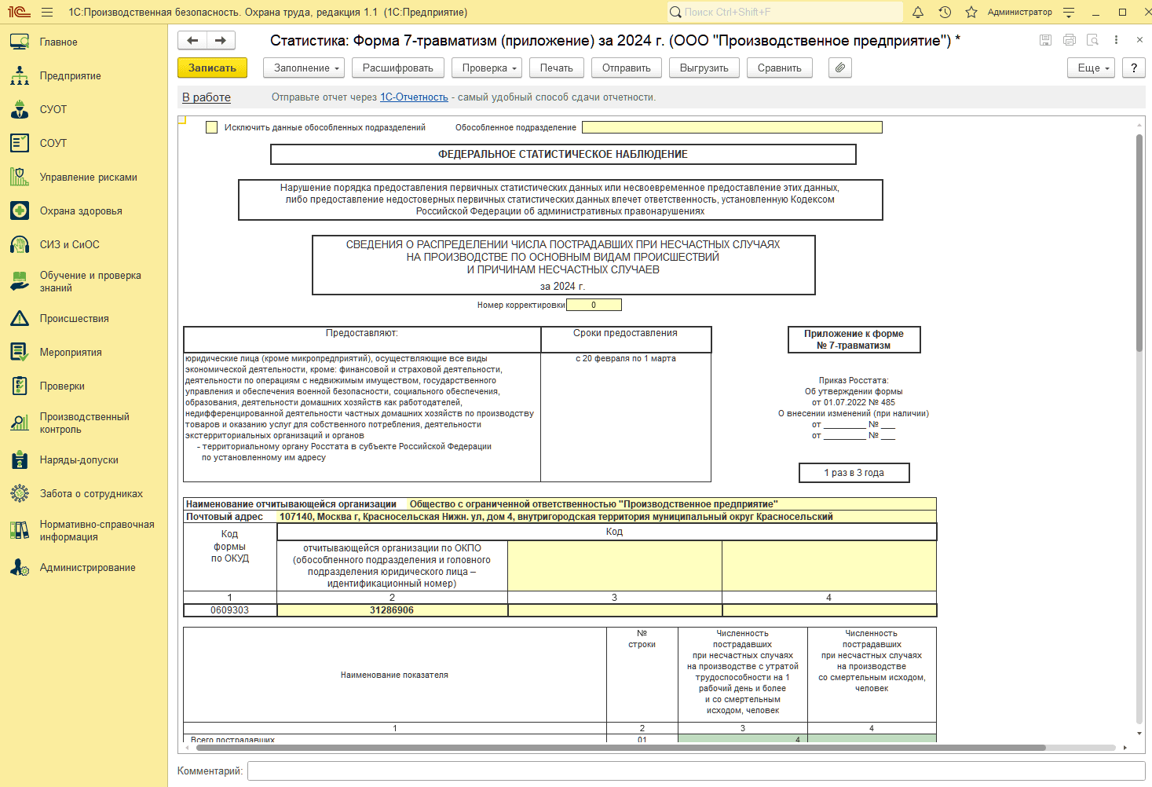
Task: Click the Управление рисками icon
Action: (20, 177)
